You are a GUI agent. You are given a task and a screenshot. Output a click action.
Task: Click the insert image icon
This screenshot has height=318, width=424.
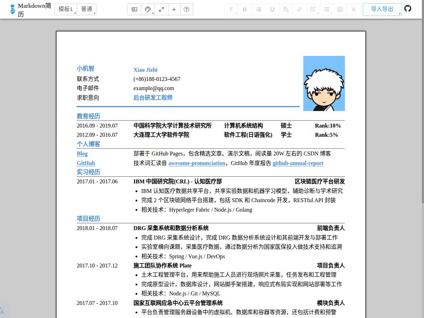coord(340,9)
